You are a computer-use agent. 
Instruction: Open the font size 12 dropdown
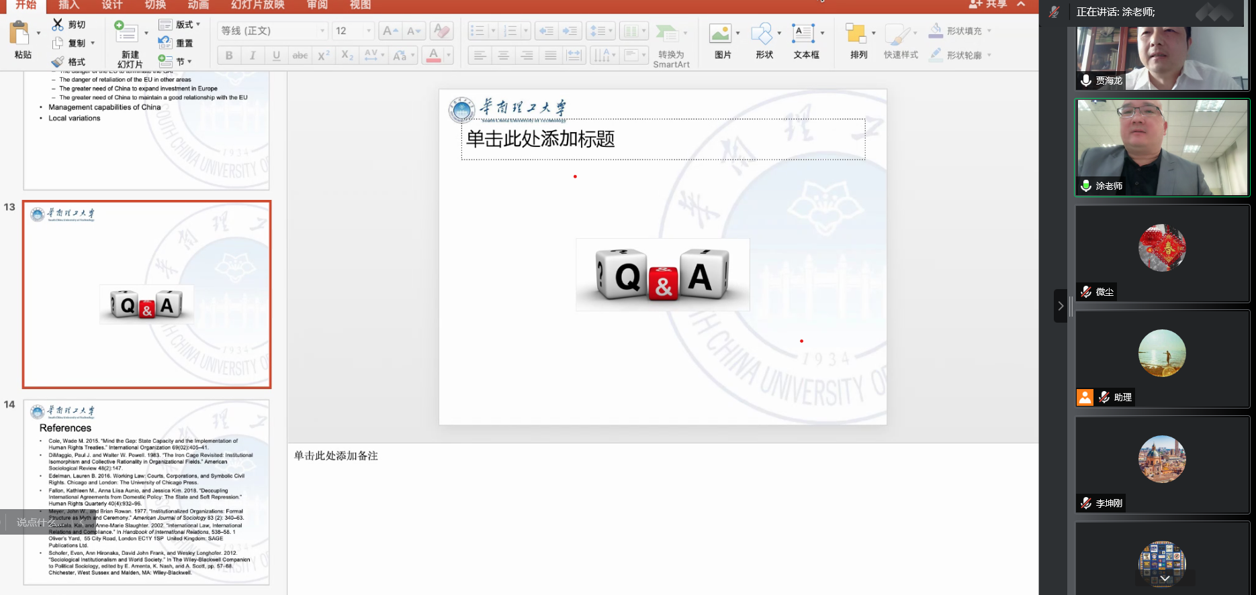click(368, 31)
